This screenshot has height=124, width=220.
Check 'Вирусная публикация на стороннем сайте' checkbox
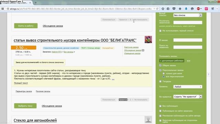[x=160, y=121]
